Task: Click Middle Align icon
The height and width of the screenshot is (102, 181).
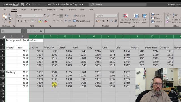Action: pos(58,16)
